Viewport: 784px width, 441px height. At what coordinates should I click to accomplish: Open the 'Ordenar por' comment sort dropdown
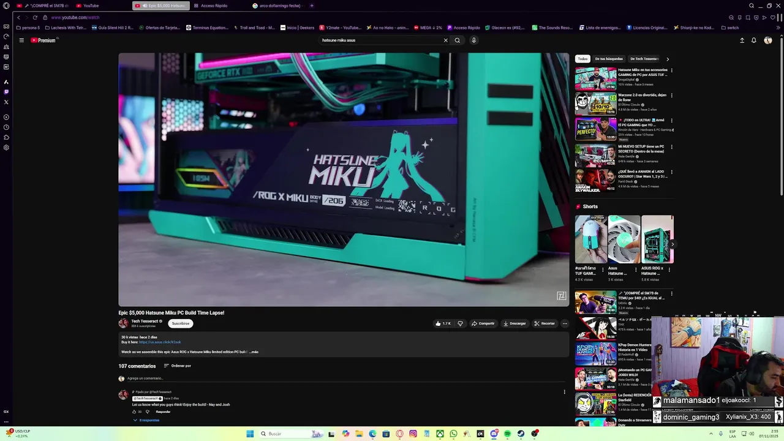coord(178,366)
